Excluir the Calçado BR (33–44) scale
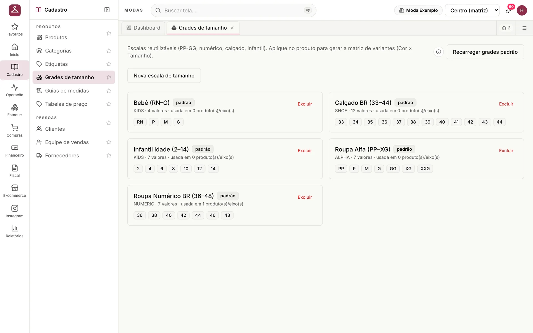Image resolution: width=533 pixels, height=333 pixels. (x=506, y=104)
